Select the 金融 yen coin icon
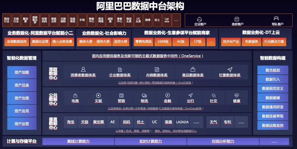297x149 pixels. [167, 95]
